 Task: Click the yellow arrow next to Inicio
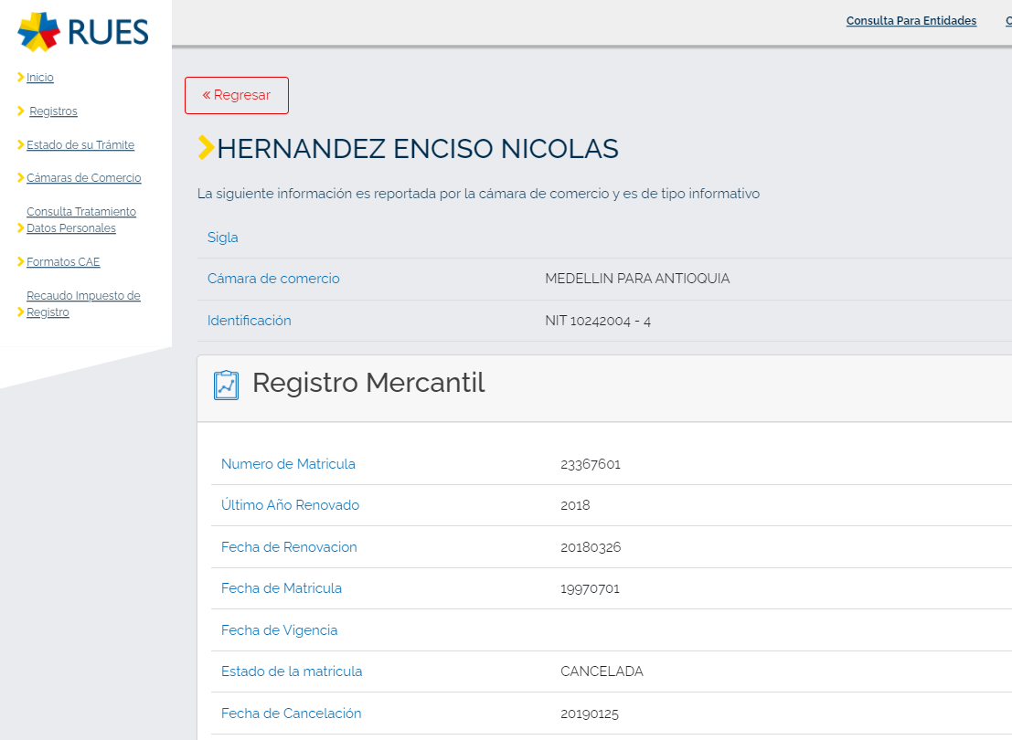click(x=21, y=78)
